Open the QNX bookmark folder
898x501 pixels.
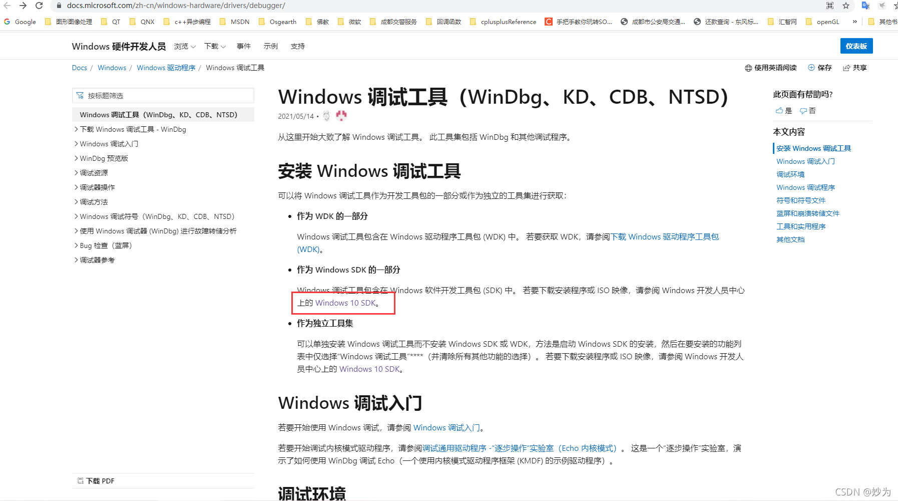142,22
